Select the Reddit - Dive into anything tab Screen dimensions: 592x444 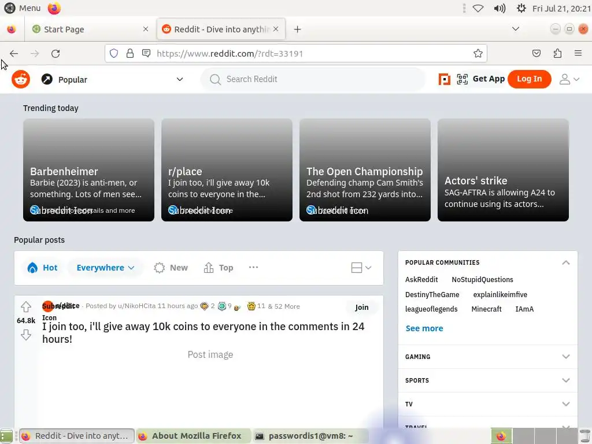pyautogui.click(x=221, y=29)
